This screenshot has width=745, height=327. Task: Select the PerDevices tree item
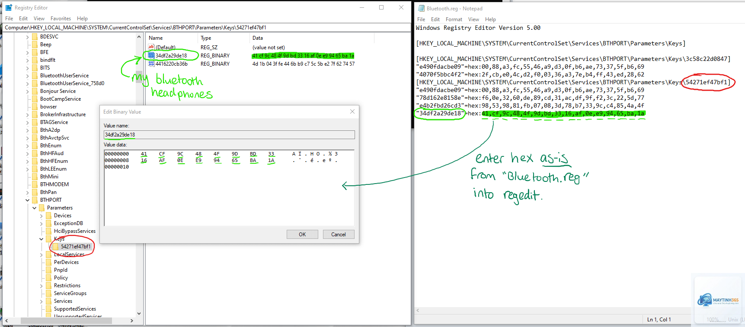click(66, 262)
